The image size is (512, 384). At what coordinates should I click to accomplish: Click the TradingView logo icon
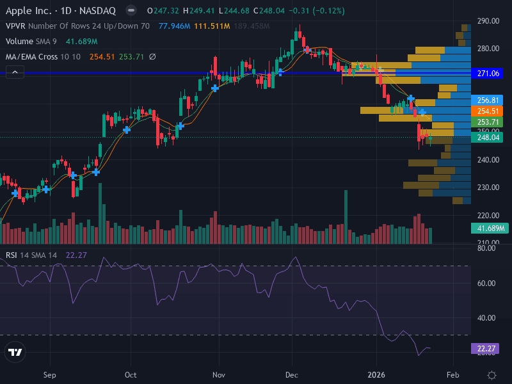[15, 352]
